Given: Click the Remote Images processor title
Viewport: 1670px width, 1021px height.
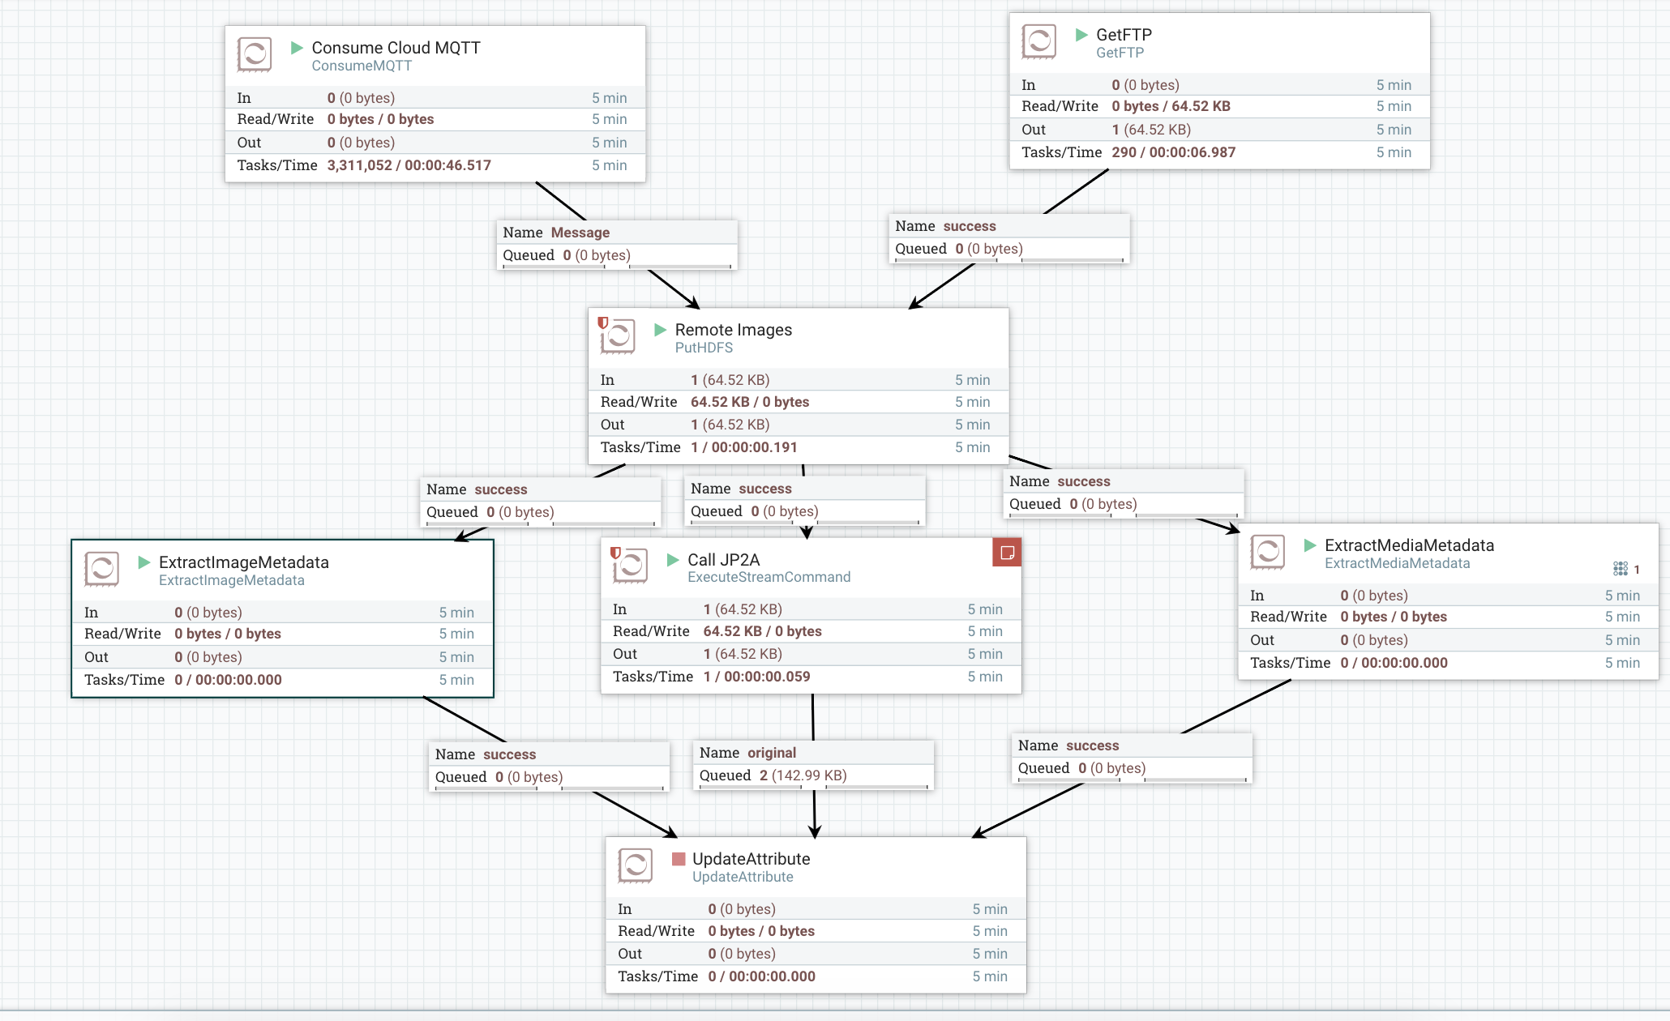Looking at the screenshot, I should [733, 330].
